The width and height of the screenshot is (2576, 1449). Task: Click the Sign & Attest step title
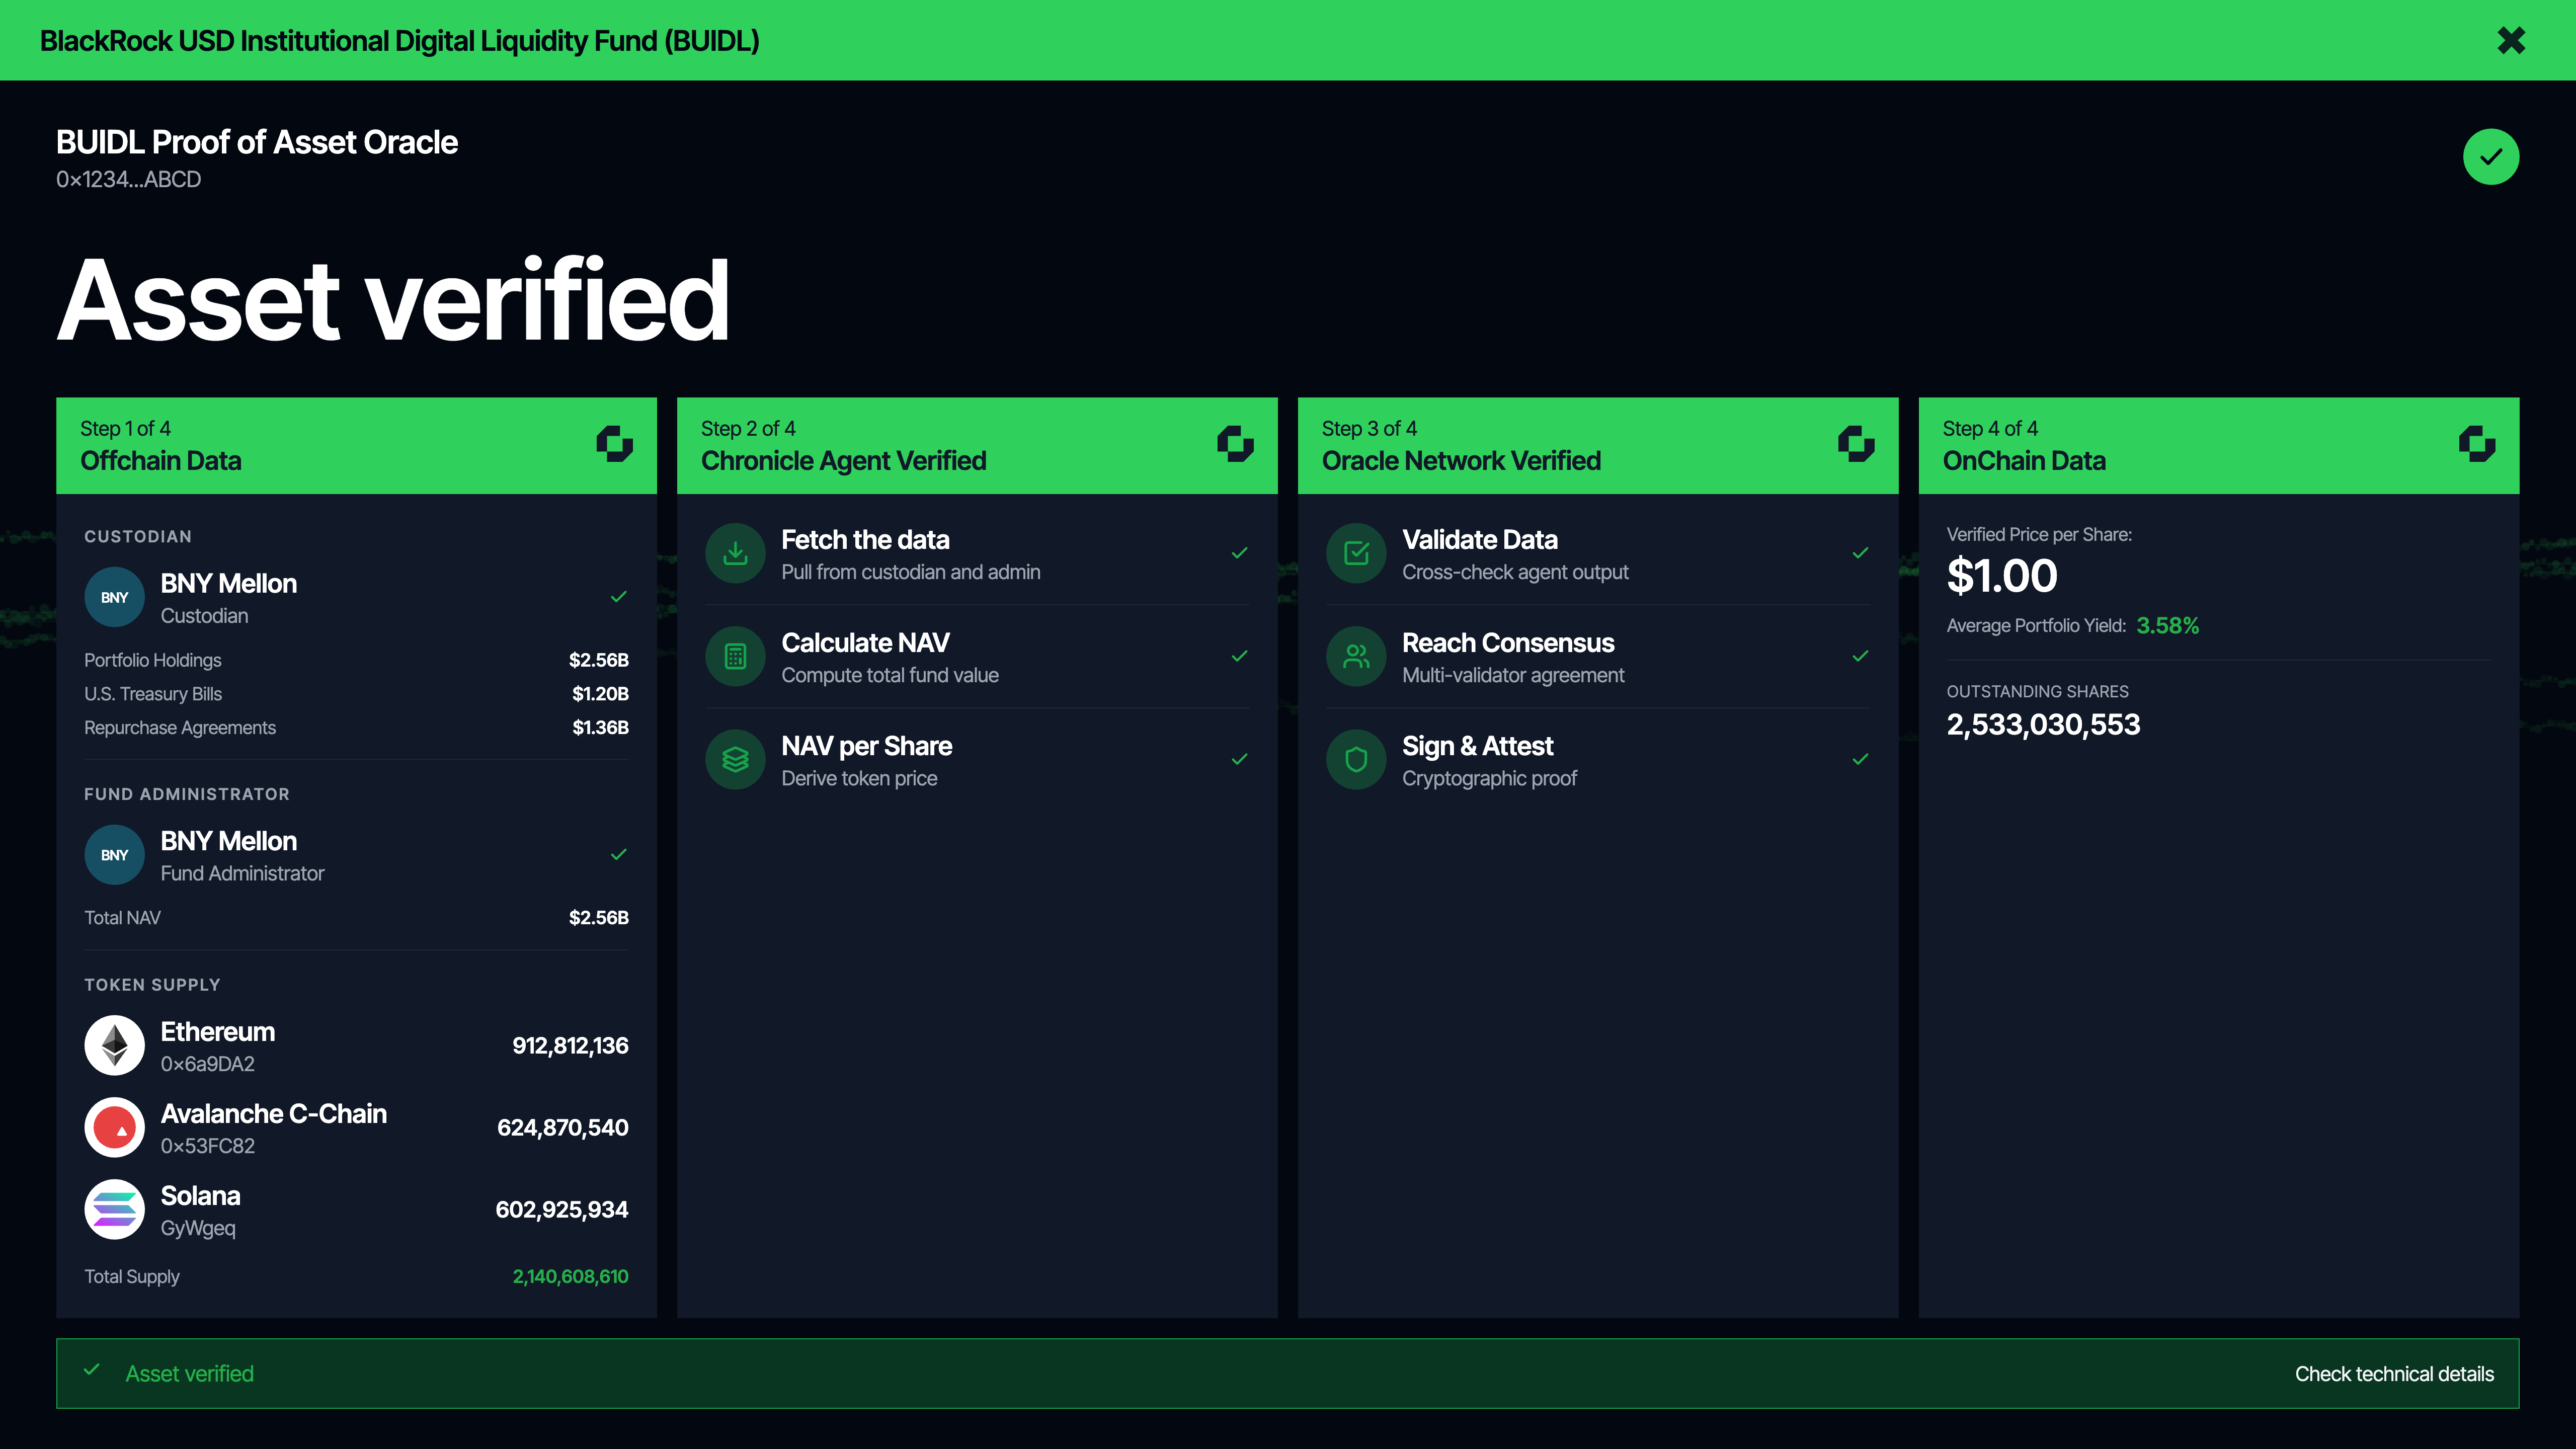tap(1477, 747)
